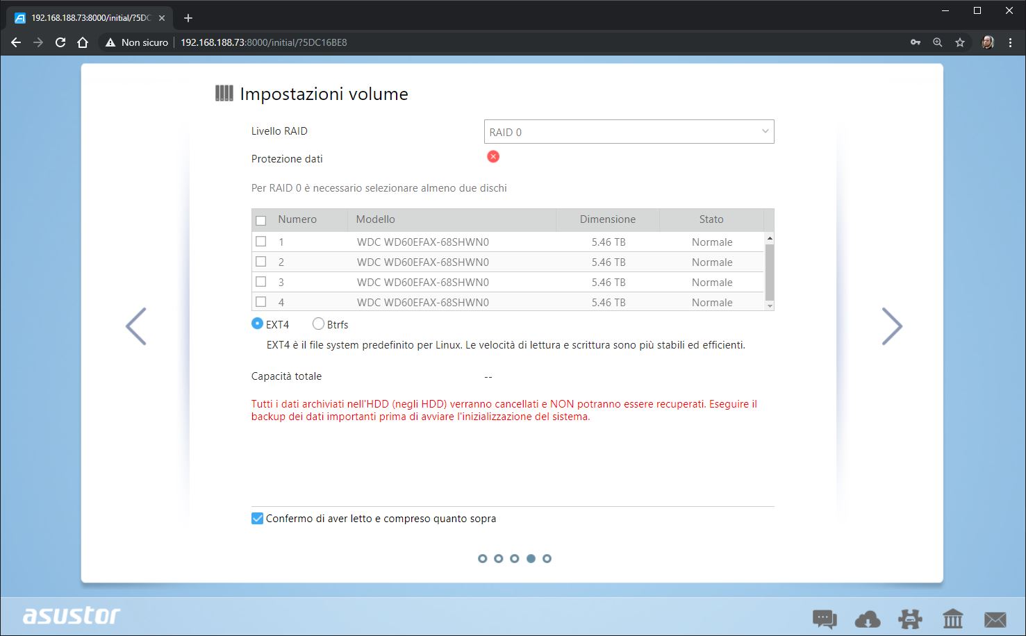Click the chat support icon in footer
The width and height of the screenshot is (1026, 636).
coord(825,618)
